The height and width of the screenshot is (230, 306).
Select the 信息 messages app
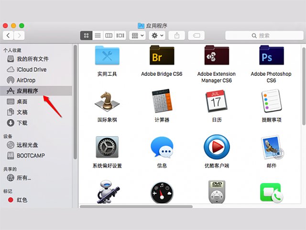click(x=162, y=147)
